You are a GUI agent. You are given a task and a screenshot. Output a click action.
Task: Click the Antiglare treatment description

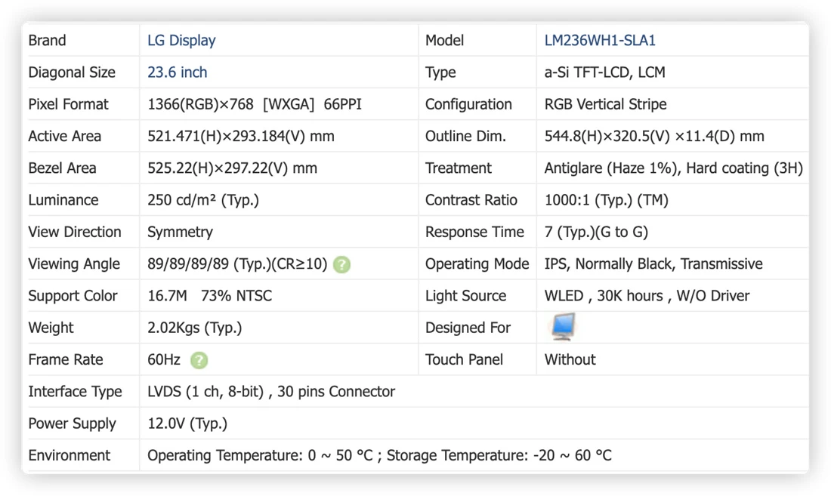(674, 168)
